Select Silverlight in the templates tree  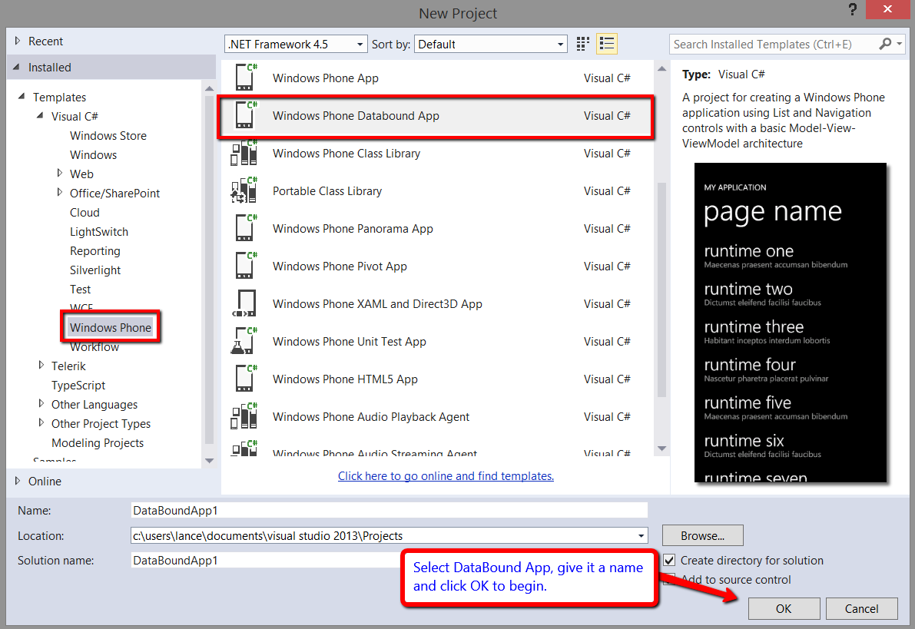pos(95,270)
